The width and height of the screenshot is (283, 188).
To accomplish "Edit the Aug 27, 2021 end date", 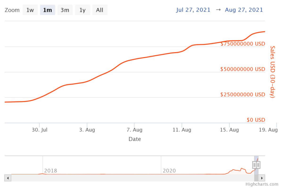I will coord(244,10).
